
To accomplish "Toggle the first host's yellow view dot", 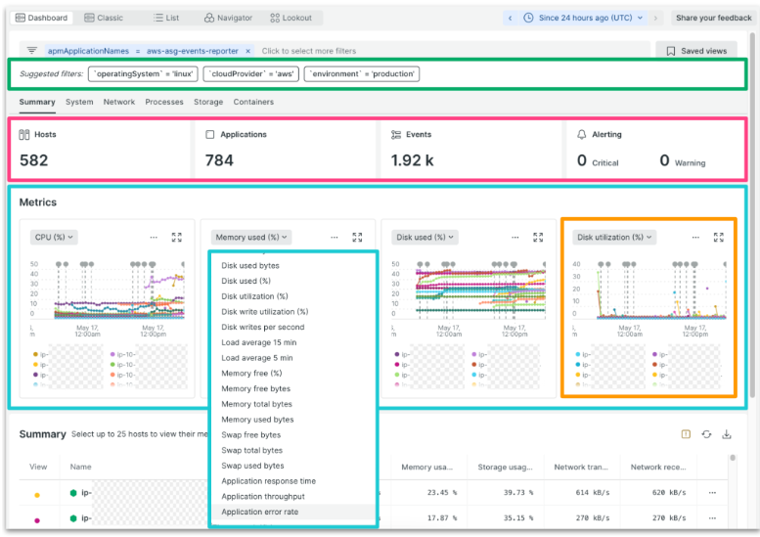I will (x=38, y=494).
